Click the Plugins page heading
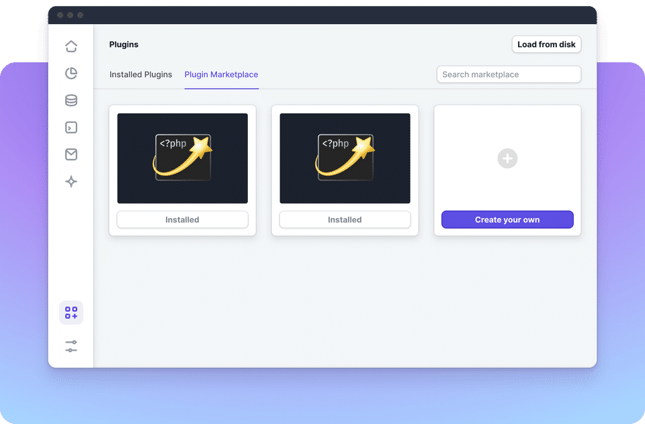This screenshot has width=645, height=424. [124, 44]
